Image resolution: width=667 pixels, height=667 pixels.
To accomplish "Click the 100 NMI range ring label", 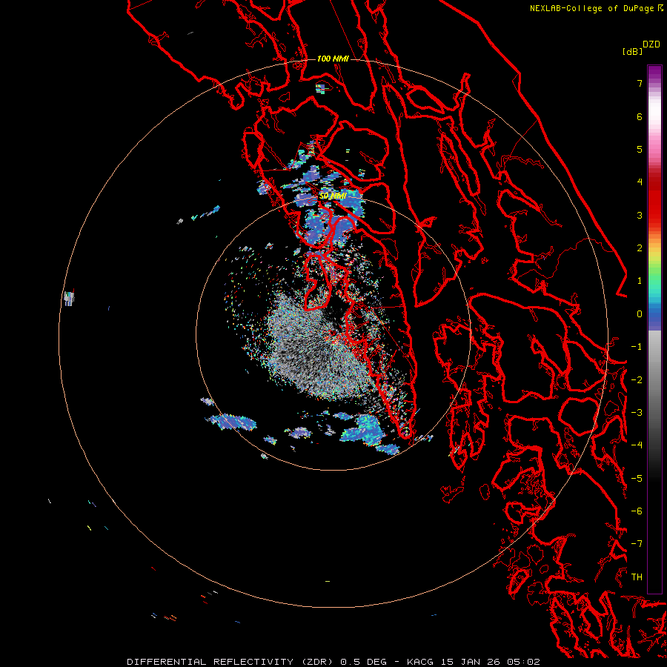I will pos(333,59).
